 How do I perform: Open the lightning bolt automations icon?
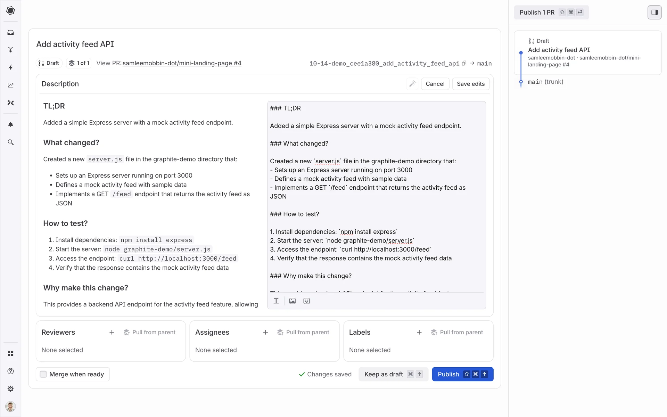coord(10,67)
